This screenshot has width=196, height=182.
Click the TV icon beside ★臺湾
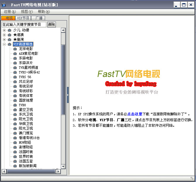(9, 40)
